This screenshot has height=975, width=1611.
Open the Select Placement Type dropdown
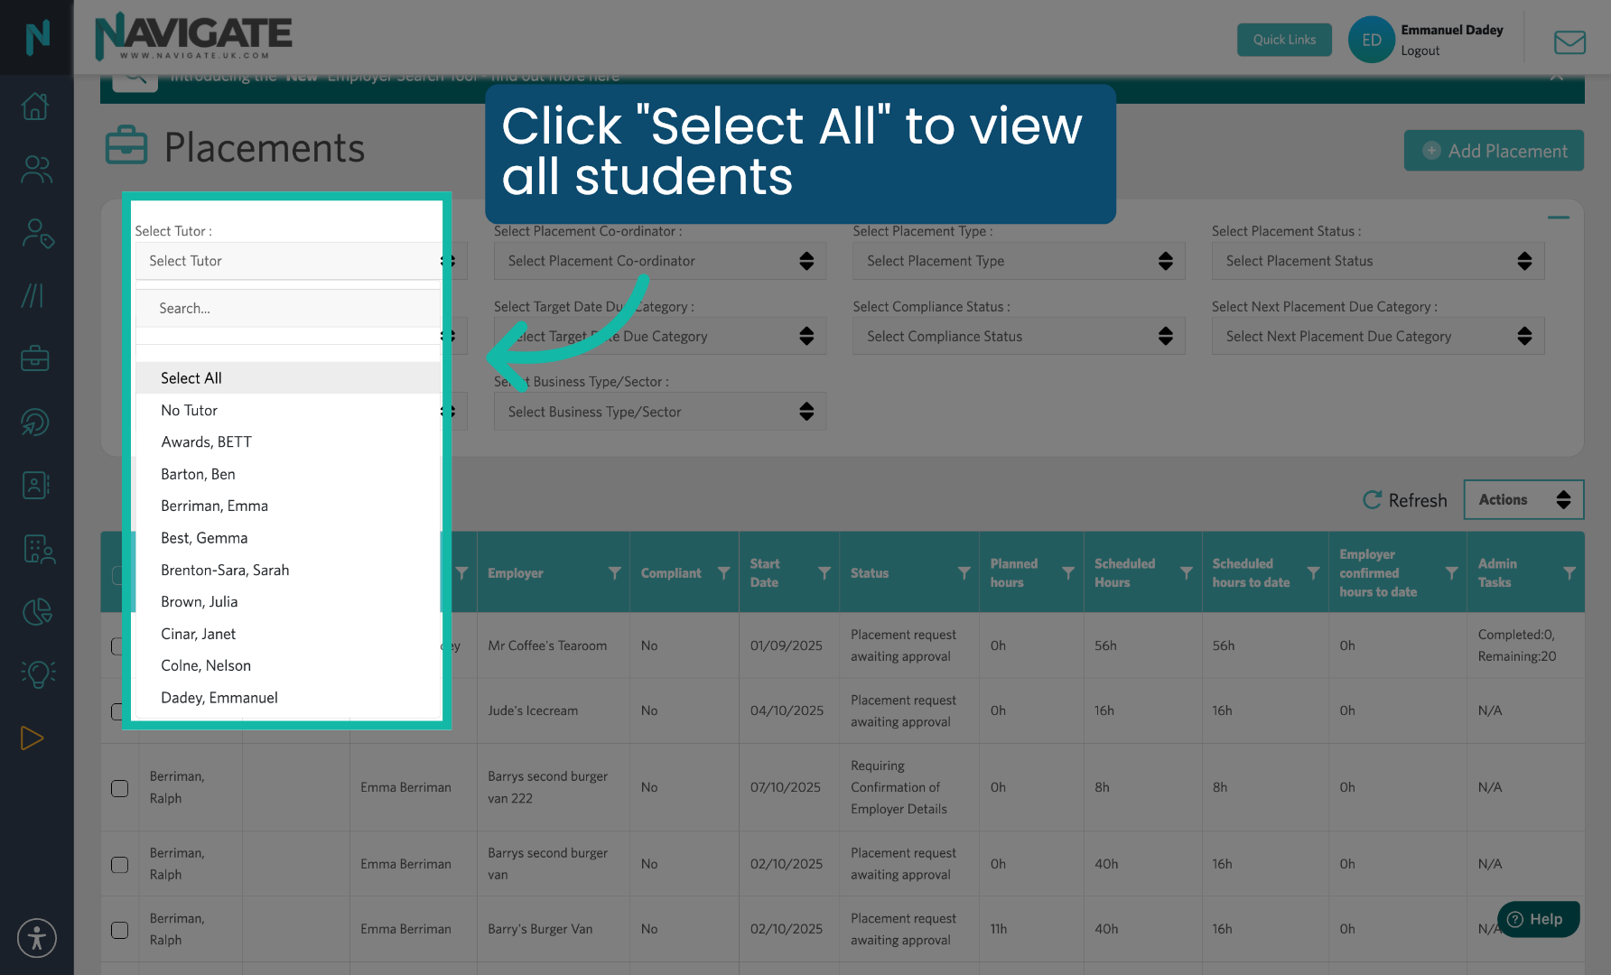(1017, 261)
